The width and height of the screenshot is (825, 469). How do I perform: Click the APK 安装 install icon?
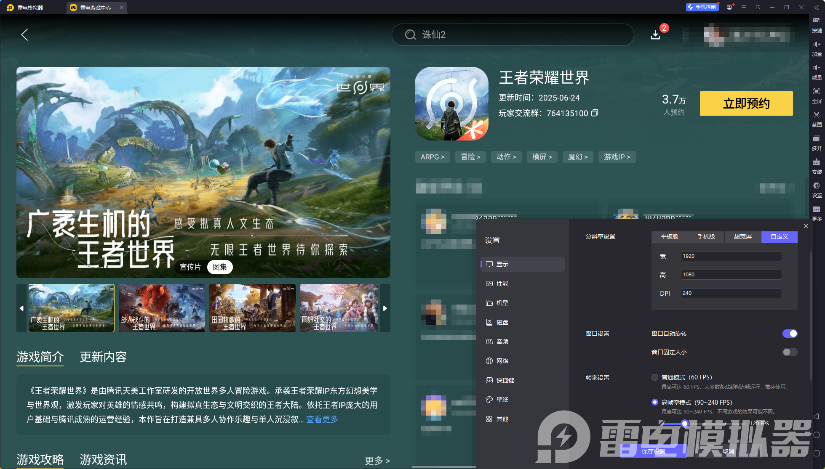pos(817,167)
